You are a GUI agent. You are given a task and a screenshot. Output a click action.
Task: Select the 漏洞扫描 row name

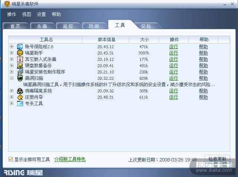click(x=34, y=78)
